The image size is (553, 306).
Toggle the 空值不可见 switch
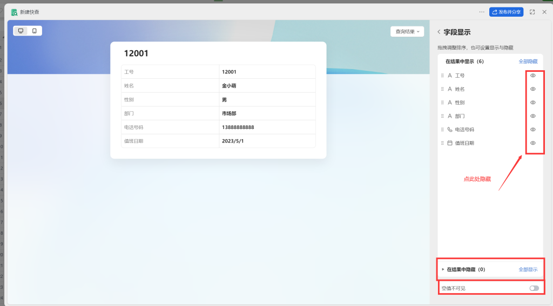pos(534,288)
